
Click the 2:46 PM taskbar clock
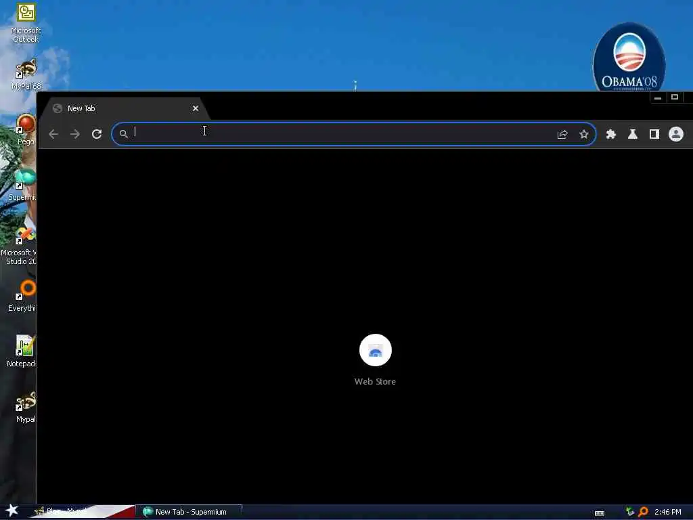point(668,512)
